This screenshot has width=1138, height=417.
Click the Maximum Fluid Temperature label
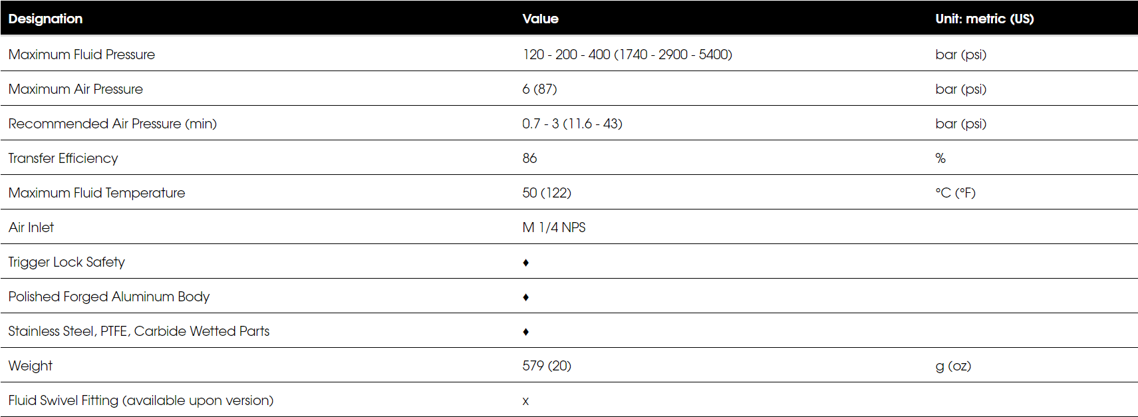96,193
